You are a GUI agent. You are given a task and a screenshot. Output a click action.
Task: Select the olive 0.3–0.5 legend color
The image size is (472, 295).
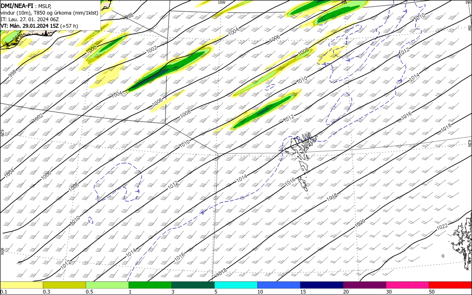point(64,285)
